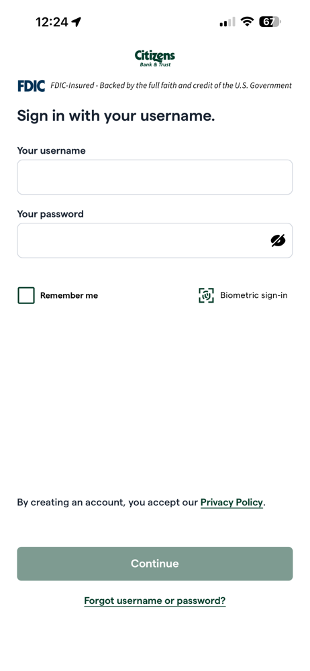Viewport: 310px width, 671px height.
Task: Tap the FDIC logo
Action: [32, 86]
